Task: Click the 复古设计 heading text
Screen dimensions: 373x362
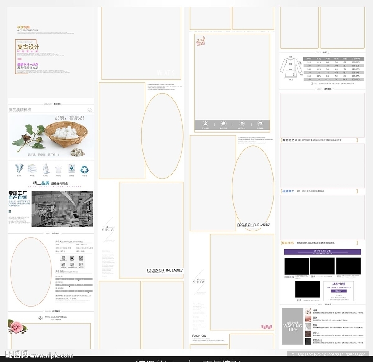Action: [28, 47]
